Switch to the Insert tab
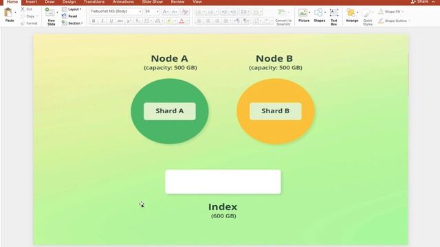 pos(31,2)
